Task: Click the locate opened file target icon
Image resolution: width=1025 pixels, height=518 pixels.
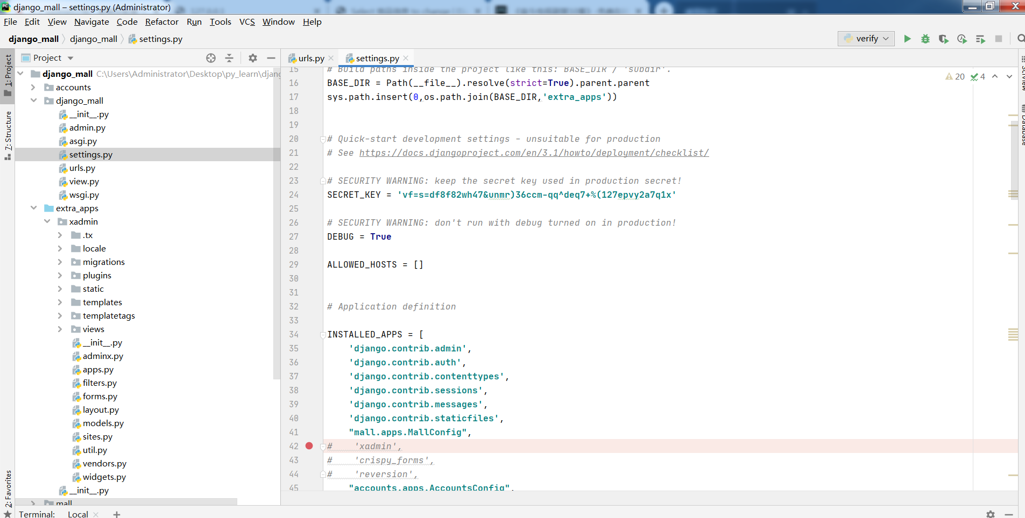Action: tap(211, 58)
